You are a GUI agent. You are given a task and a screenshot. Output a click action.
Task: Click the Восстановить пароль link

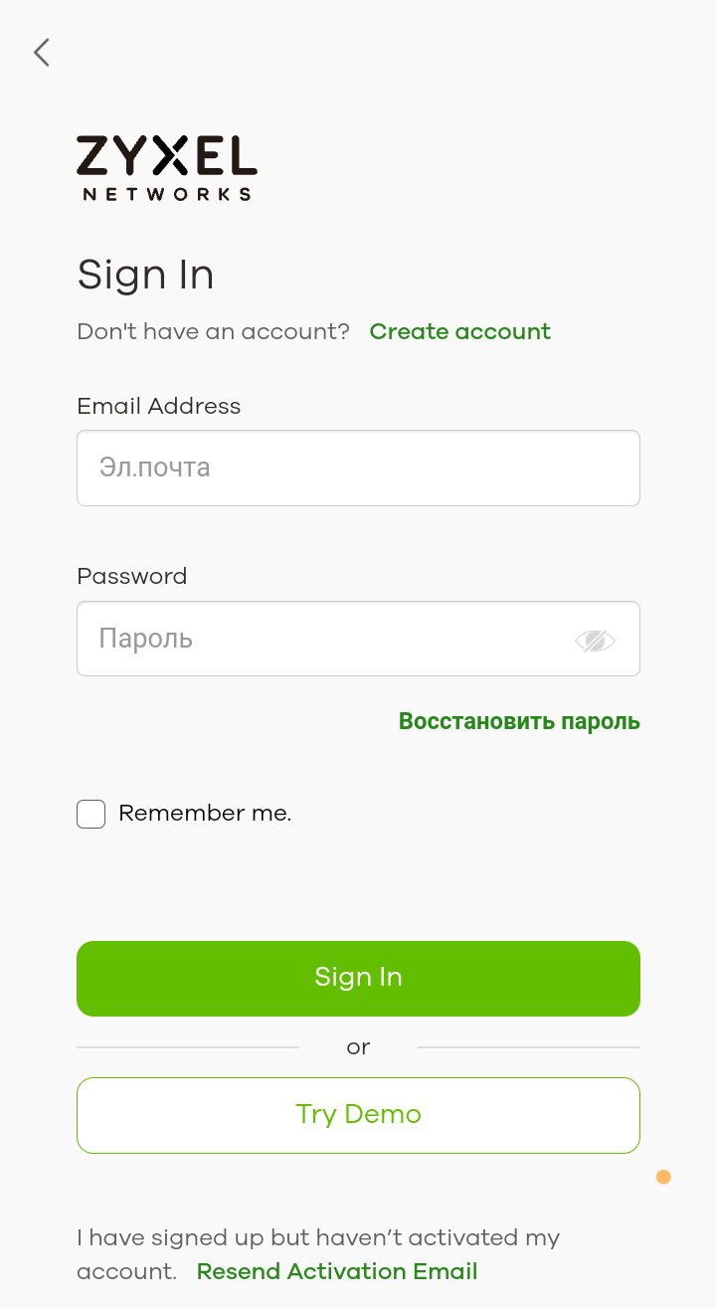pyautogui.click(x=519, y=722)
